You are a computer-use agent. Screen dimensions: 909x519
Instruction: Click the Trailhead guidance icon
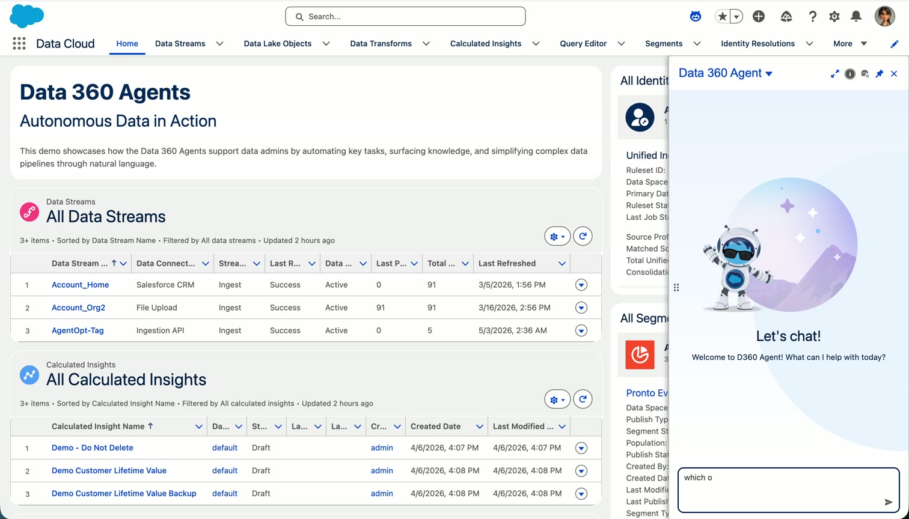[786, 17]
